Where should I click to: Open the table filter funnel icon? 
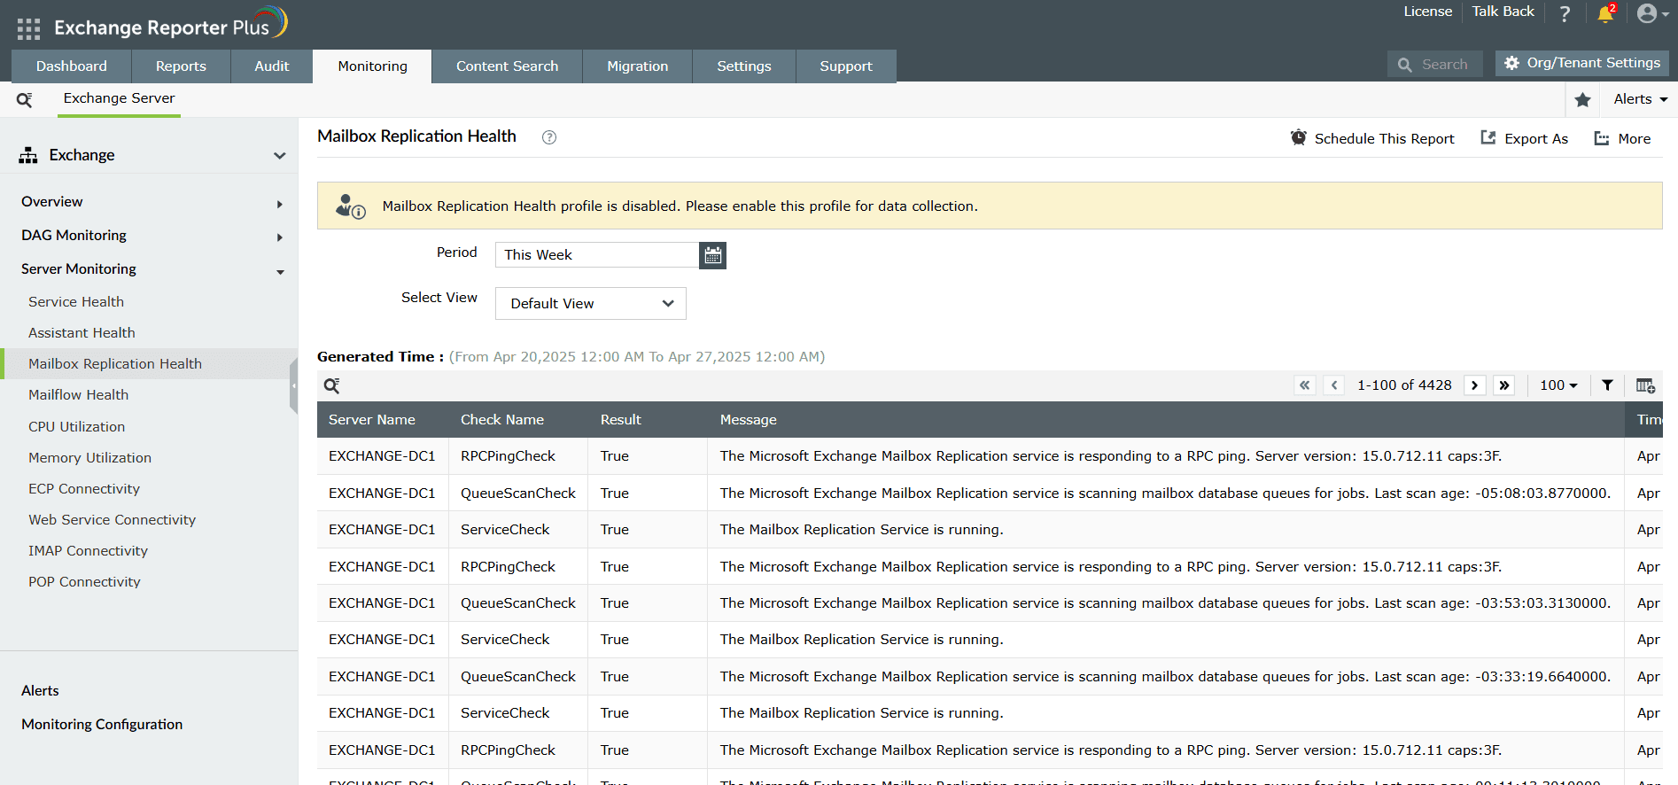tap(1607, 385)
